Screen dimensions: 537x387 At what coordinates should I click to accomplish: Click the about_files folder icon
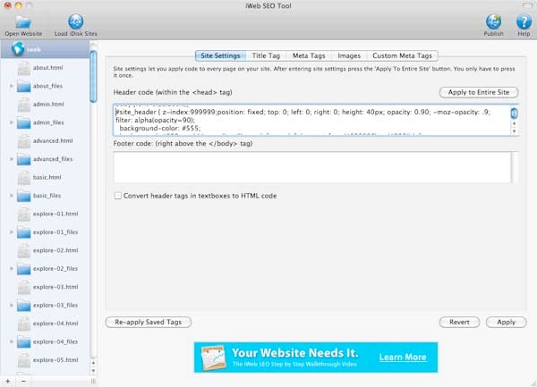(x=24, y=86)
